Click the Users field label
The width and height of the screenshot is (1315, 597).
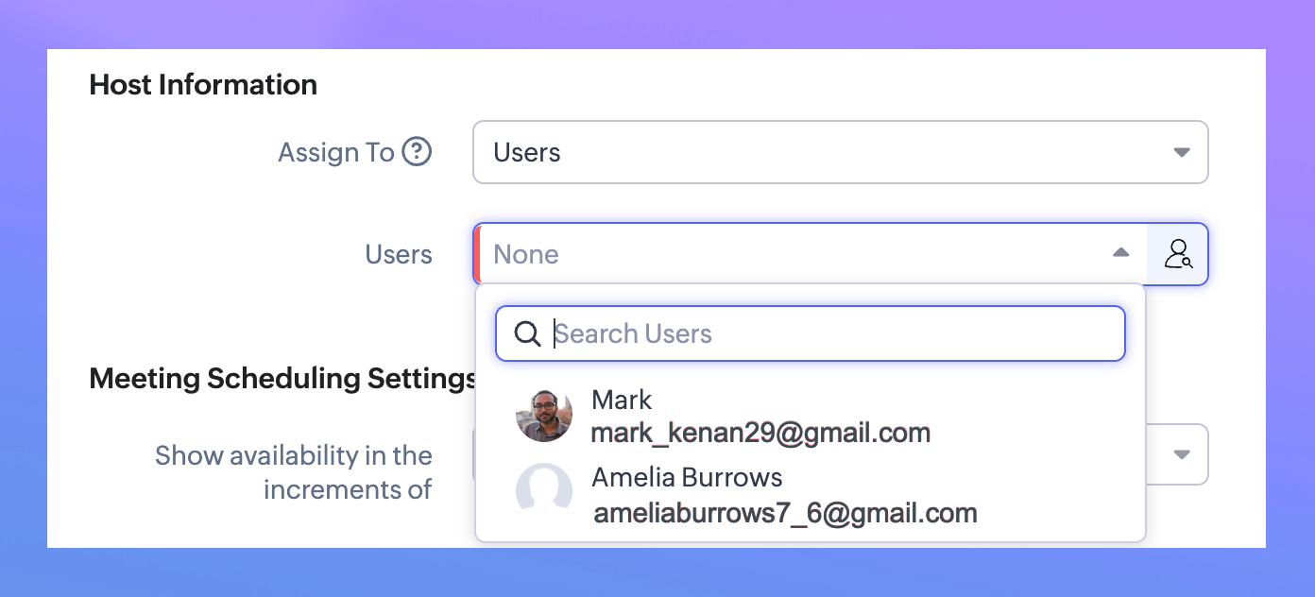pos(399,254)
